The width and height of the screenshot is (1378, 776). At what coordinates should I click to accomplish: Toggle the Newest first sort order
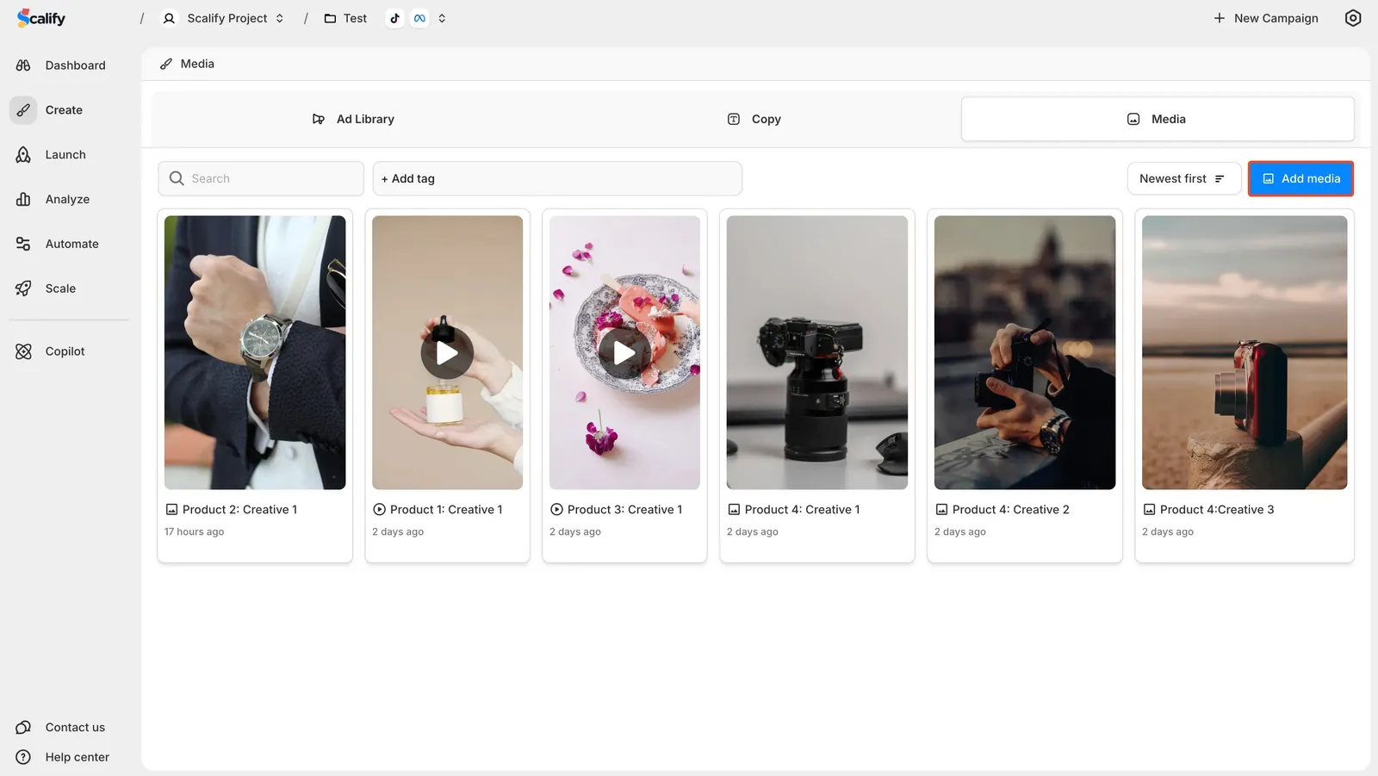coord(1182,178)
